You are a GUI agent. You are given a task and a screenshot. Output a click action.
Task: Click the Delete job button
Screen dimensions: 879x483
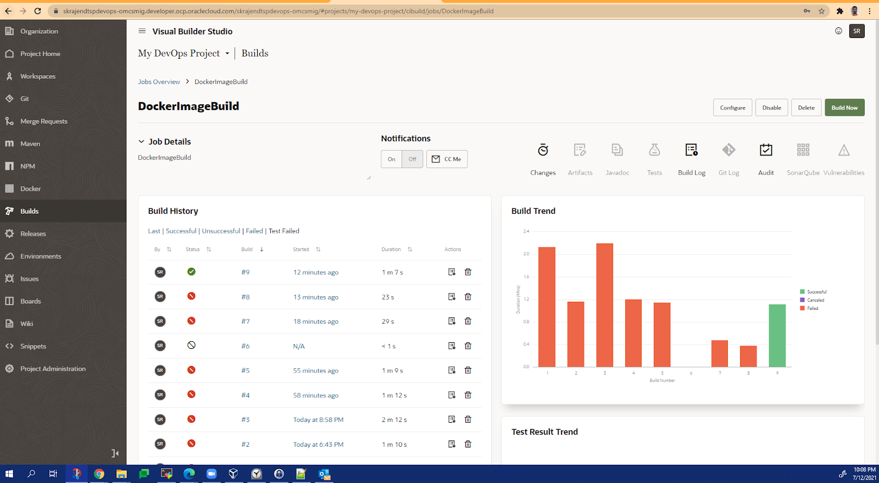pyautogui.click(x=806, y=108)
